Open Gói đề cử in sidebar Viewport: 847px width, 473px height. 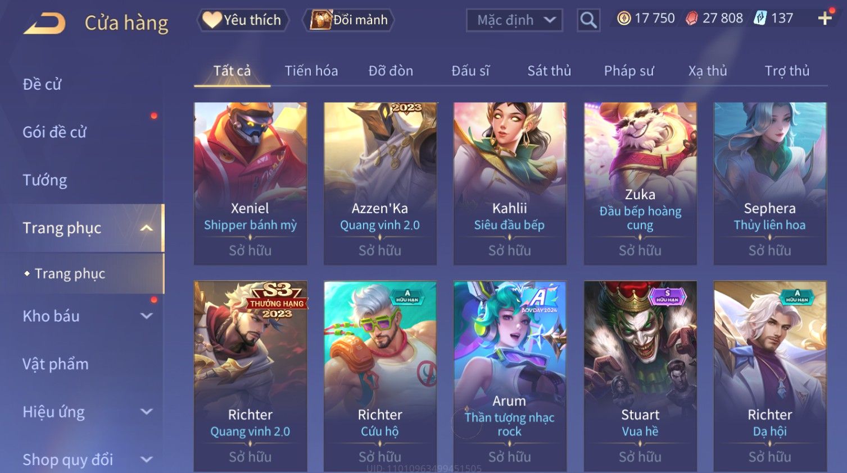click(x=55, y=132)
